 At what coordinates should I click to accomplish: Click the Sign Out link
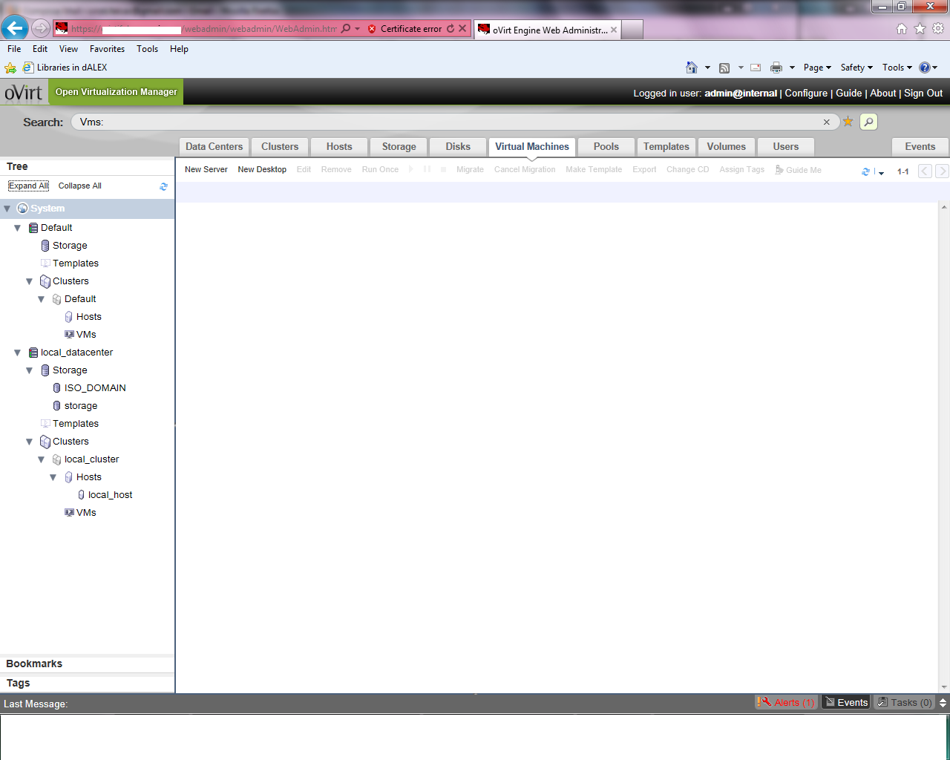click(923, 94)
